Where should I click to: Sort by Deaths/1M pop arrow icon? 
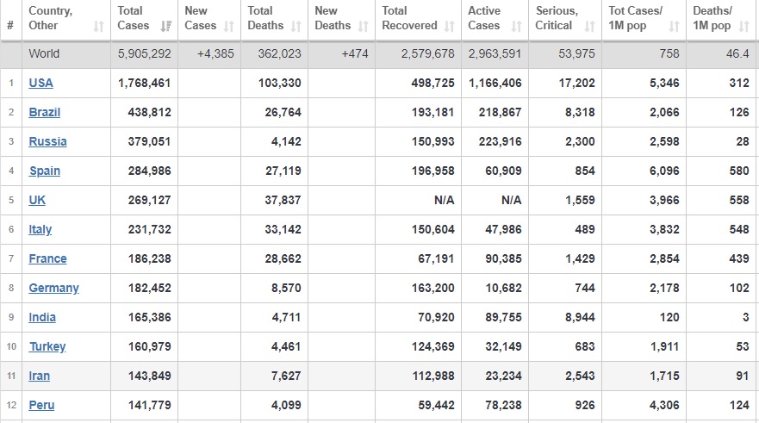pyautogui.click(x=745, y=26)
